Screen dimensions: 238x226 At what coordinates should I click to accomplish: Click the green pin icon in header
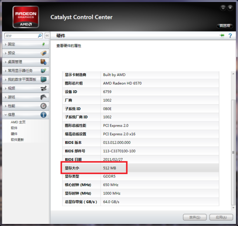pos(222,35)
